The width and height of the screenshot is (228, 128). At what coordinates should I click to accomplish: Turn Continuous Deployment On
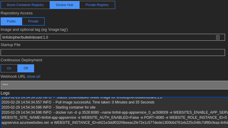tap(9, 68)
